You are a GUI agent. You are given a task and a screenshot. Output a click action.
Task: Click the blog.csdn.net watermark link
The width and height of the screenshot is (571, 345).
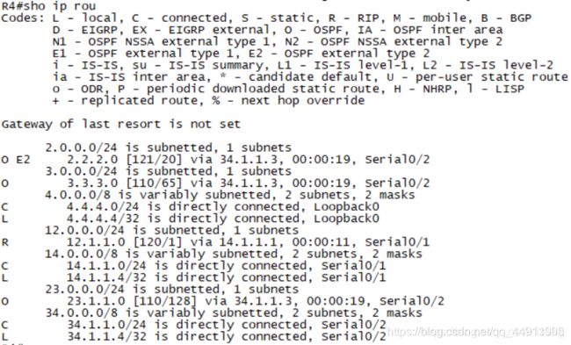(476, 332)
